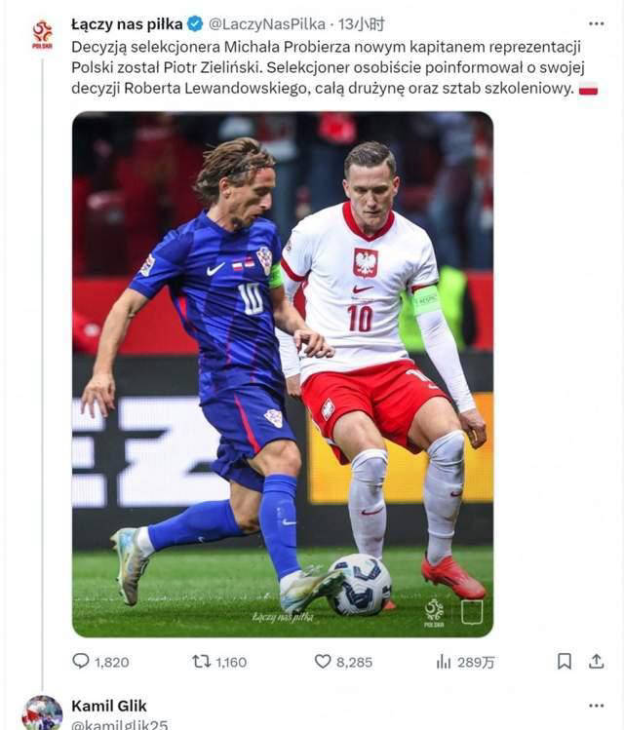
Task: Open more options menu on Łączy nas piłka tweet
Action: 596,24
